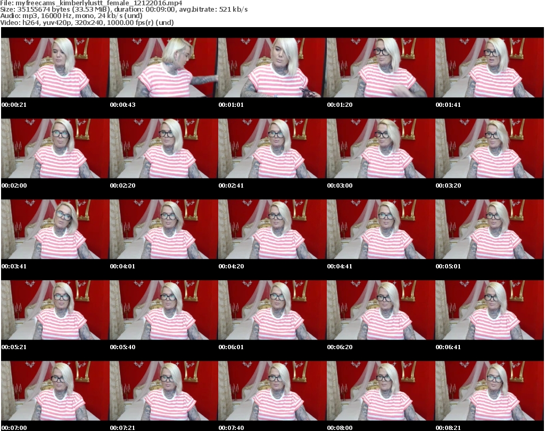Choose the thumbnail frame at 00:03:00
545x431 pixels.
coord(381,148)
